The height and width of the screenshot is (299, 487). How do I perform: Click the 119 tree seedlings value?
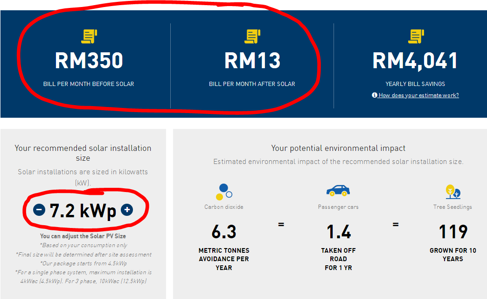tap(453, 232)
